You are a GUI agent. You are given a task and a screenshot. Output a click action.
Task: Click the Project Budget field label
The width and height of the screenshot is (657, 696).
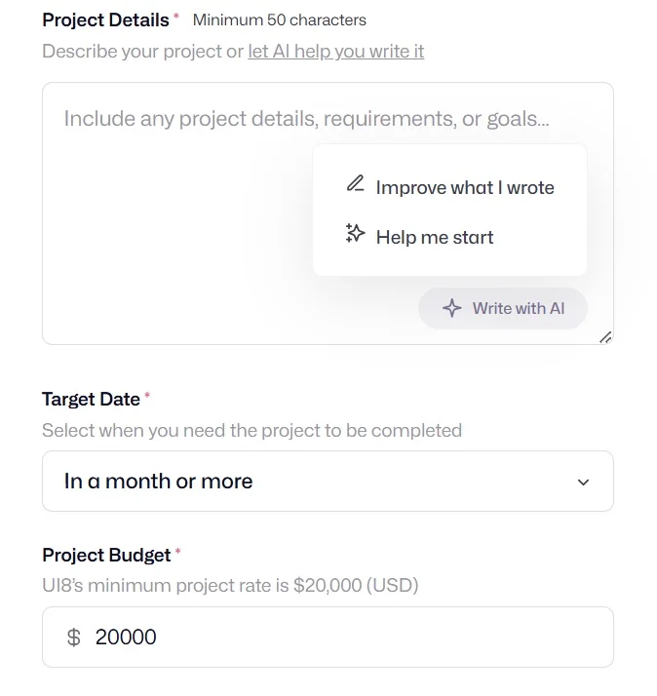coord(106,555)
